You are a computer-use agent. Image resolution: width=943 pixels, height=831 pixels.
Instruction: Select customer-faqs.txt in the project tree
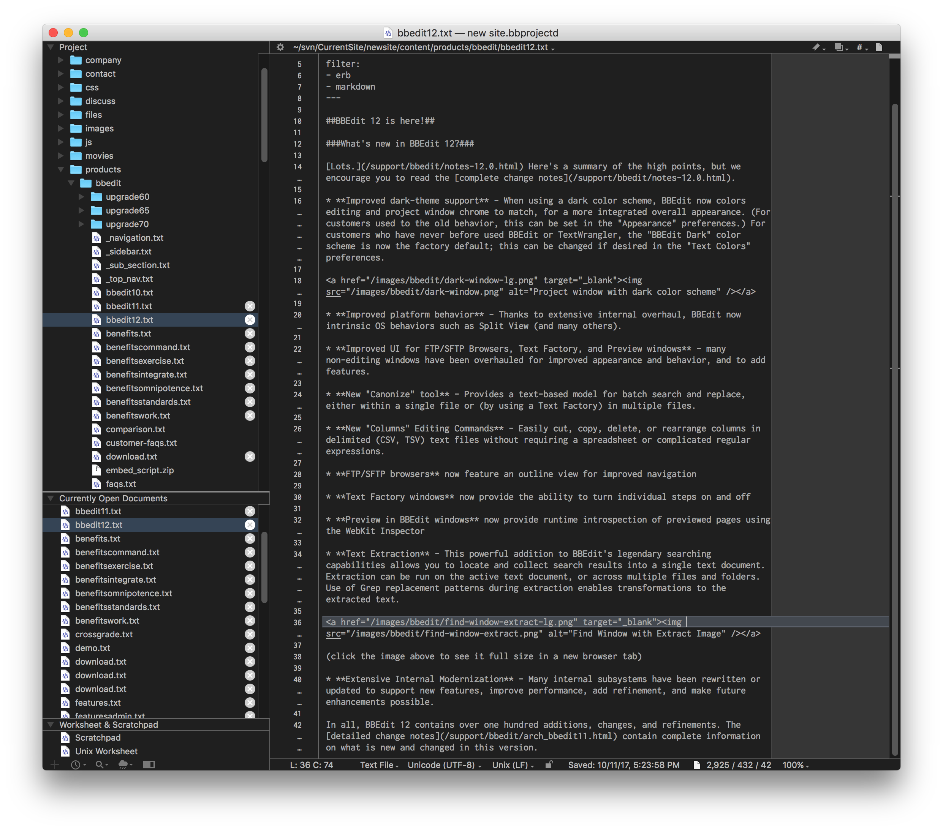(141, 443)
